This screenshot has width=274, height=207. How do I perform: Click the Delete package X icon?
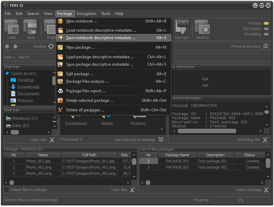coord(266,190)
